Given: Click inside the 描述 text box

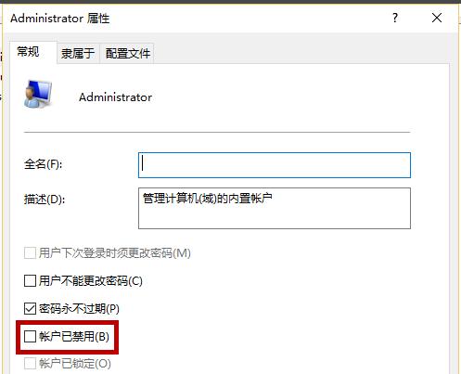Looking at the screenshot, I should click(x=275, y=208).
